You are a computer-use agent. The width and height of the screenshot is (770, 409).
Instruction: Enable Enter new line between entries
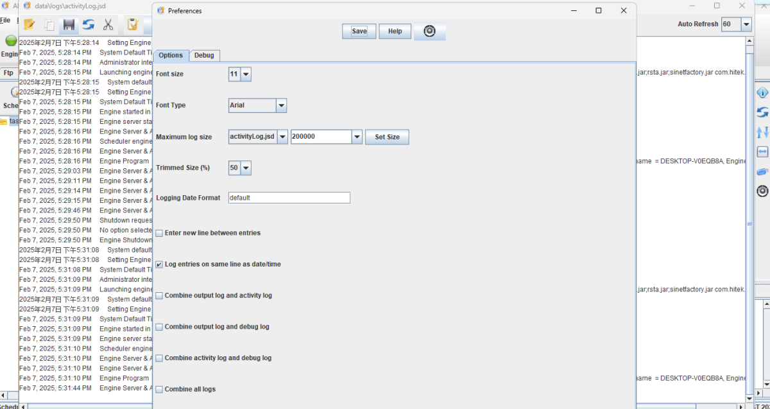[159, 233]
